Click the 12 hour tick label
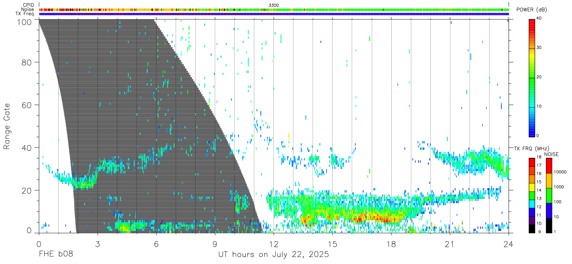 (x=274, y=244)
